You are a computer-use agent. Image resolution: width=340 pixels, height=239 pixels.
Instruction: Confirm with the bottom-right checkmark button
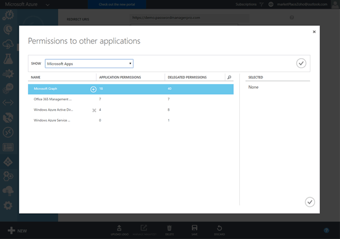tap(310, 202)
